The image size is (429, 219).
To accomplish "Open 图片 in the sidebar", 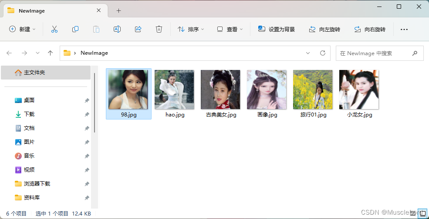I will (29, 142).
